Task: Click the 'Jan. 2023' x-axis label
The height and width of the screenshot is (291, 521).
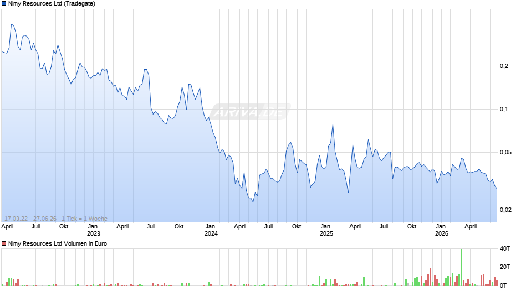Action: click(94, 230)
